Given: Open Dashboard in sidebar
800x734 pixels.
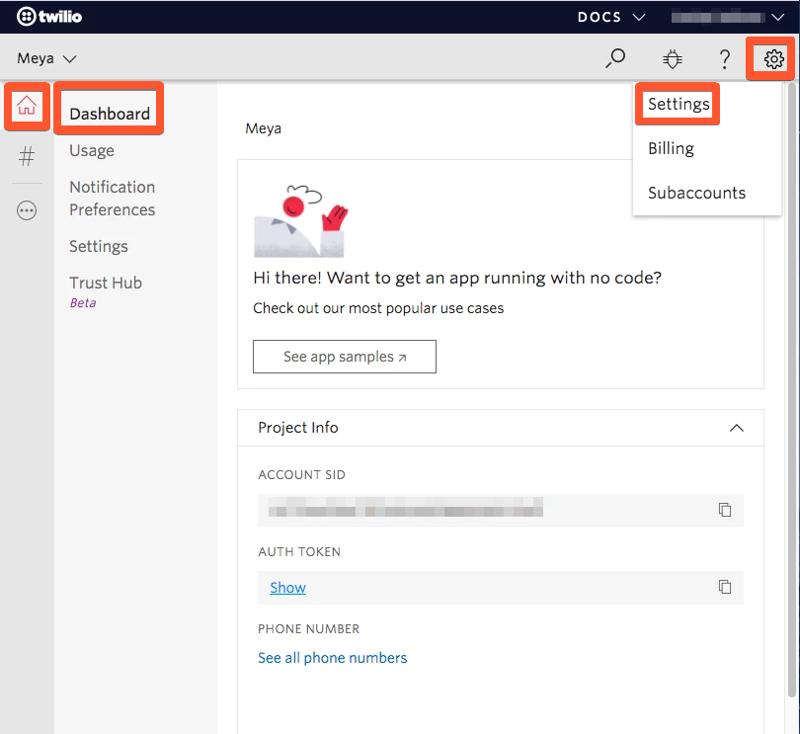Looking at the screenshot, I should [x=110, y=114].
